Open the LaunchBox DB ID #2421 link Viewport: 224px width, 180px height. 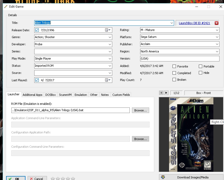coord(195,23)
